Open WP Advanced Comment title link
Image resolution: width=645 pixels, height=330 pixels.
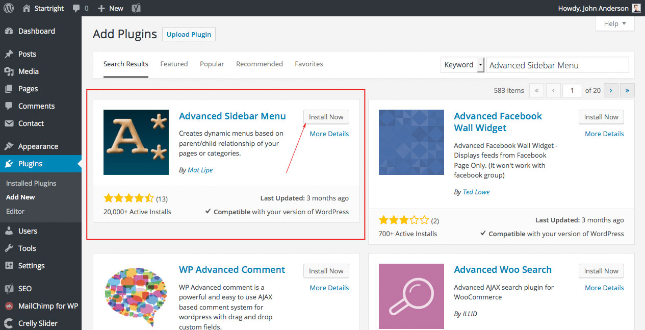[x=232, y=270]
